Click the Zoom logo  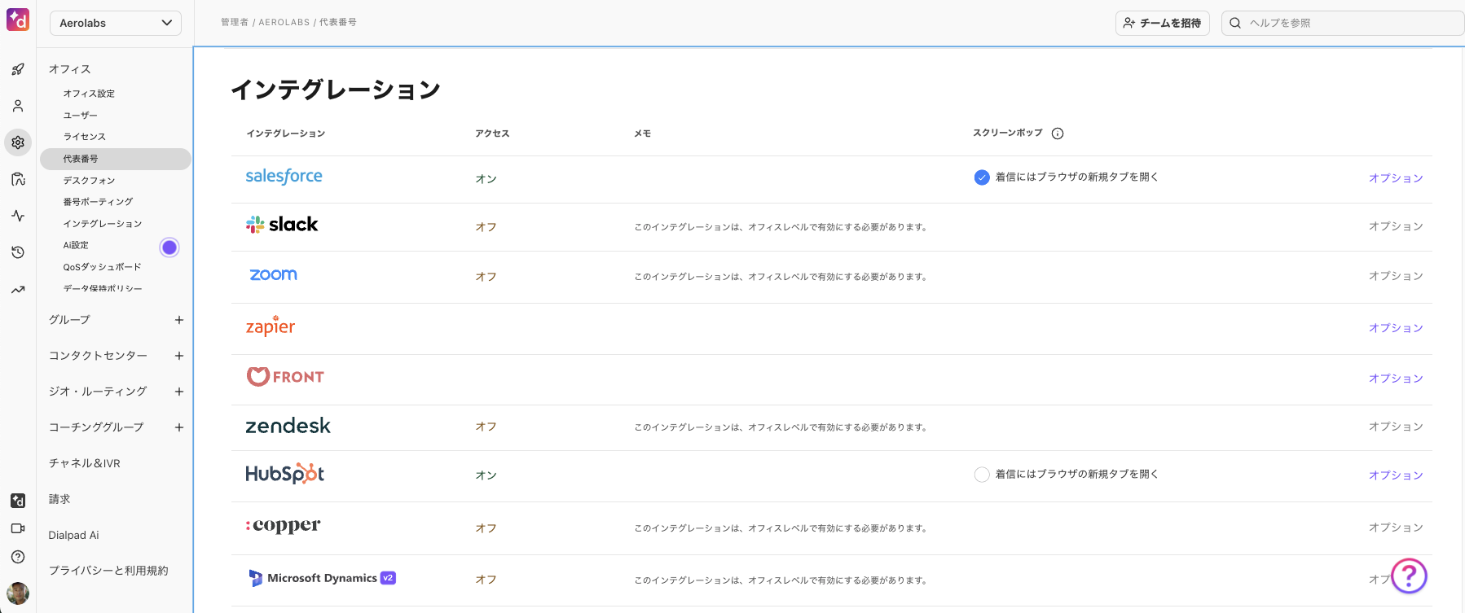pos(273,275)
